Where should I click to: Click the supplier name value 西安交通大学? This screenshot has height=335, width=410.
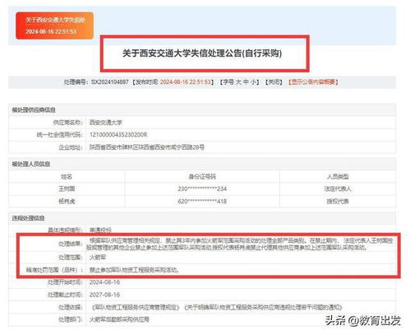(106, 123)
